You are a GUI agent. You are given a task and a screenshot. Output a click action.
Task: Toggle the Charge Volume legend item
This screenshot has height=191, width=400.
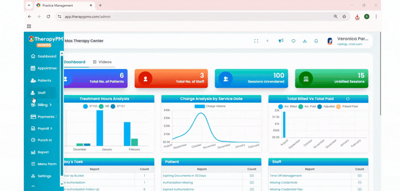click(210, 106)
